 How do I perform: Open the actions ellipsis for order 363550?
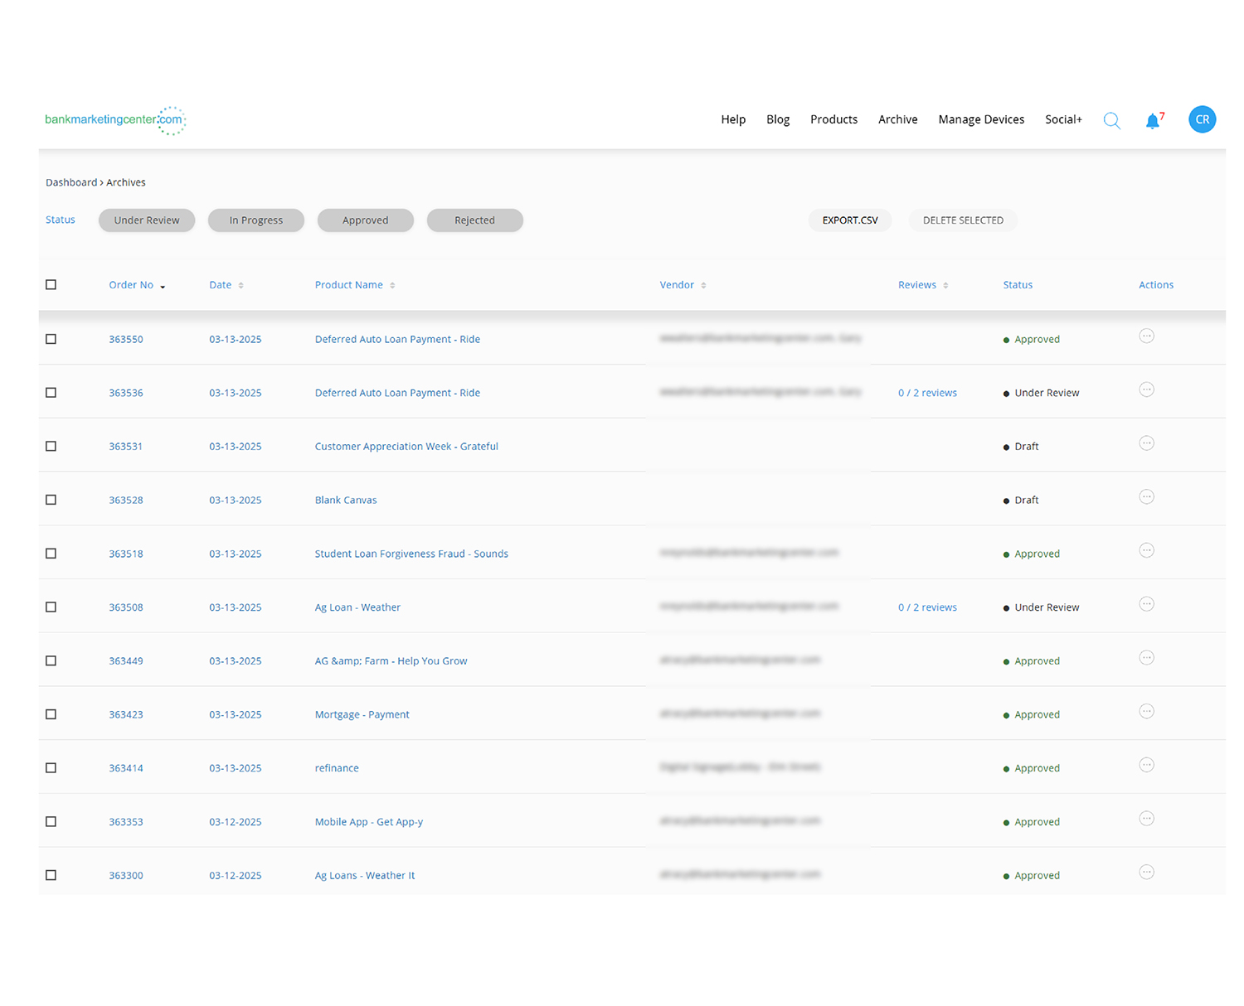coord(1147,336)
